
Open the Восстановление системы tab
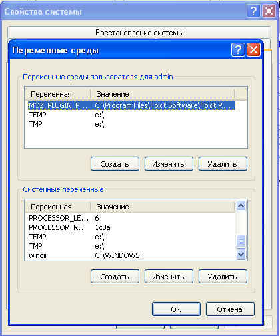(139, 33)
